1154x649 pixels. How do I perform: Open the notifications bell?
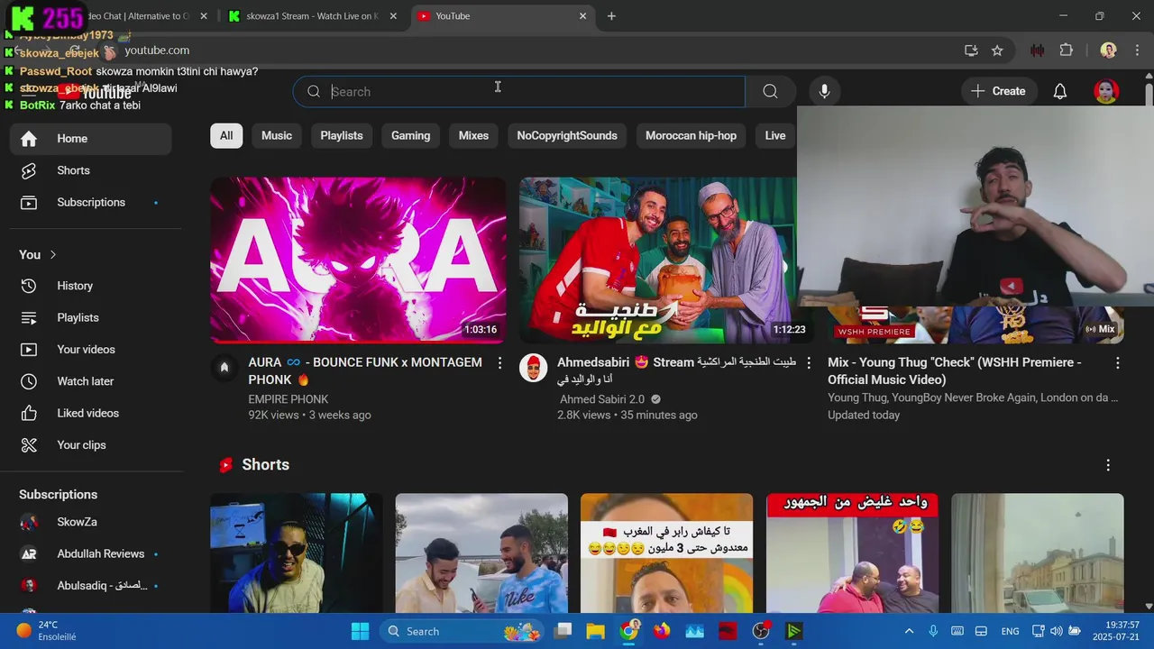pyautogui.click(x=1060, y=91)
